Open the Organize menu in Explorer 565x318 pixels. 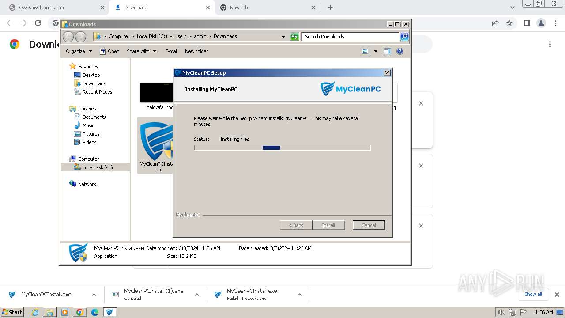coord(79,51)
